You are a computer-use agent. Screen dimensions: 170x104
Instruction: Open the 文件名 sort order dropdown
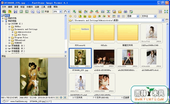[x=155, y=16]
